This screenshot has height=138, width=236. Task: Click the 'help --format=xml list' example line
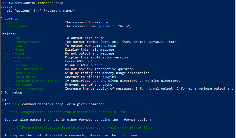[x=80, y=127]
